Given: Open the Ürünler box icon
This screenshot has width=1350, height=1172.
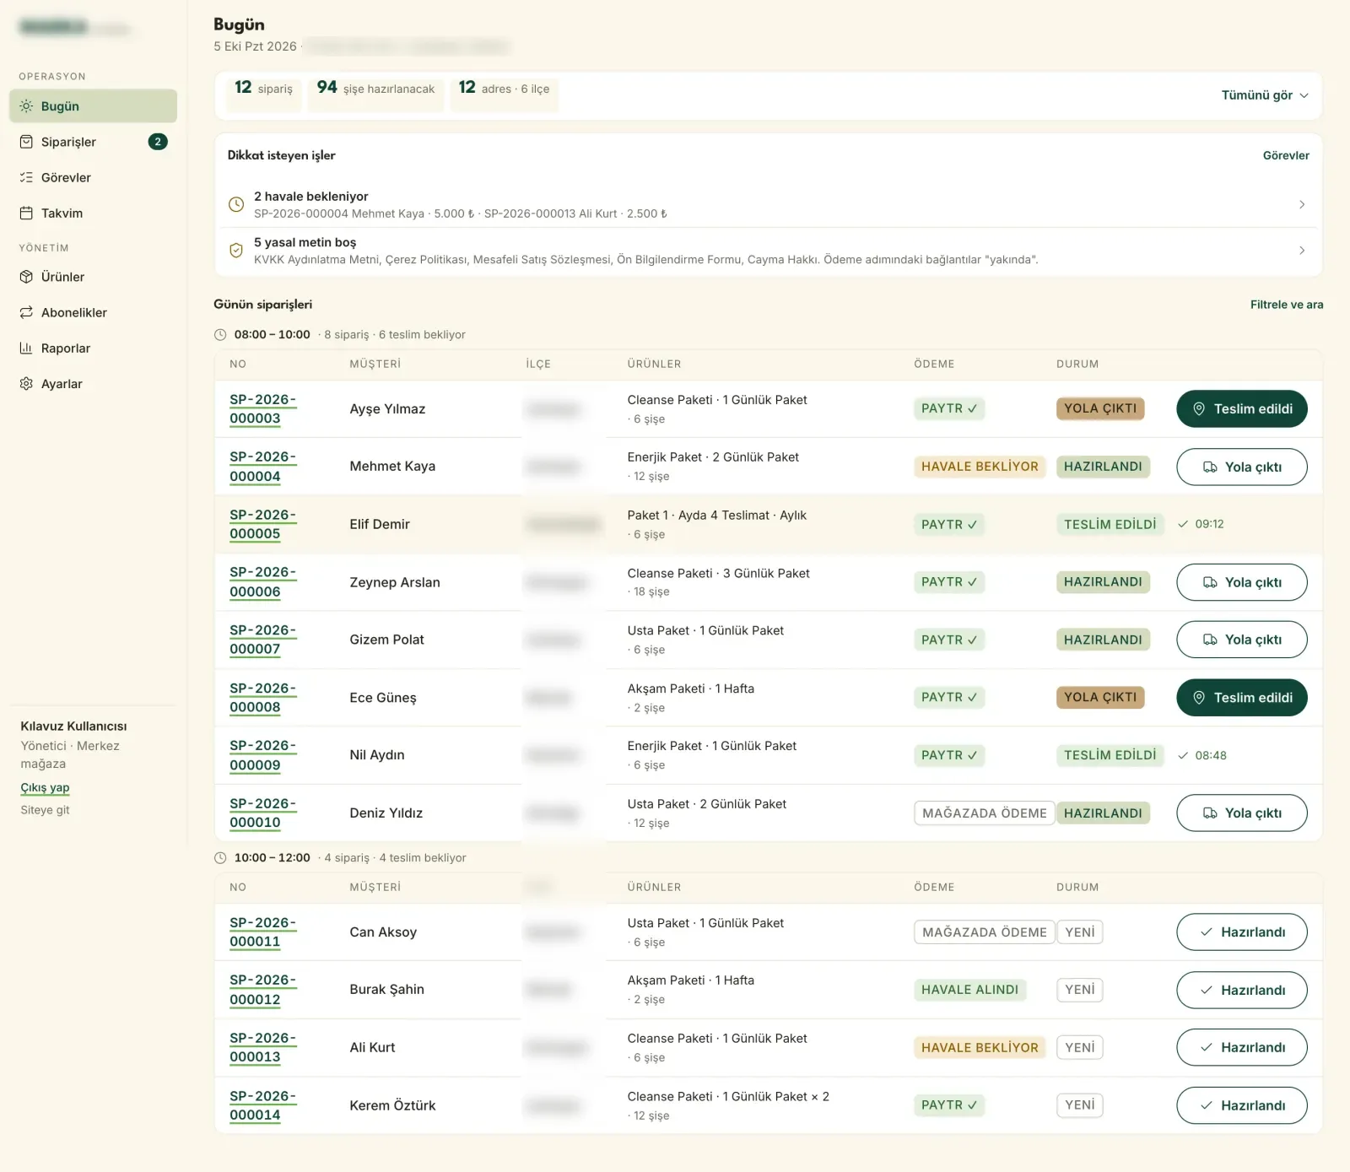Looking at the screenshot, I should [26, 277].
